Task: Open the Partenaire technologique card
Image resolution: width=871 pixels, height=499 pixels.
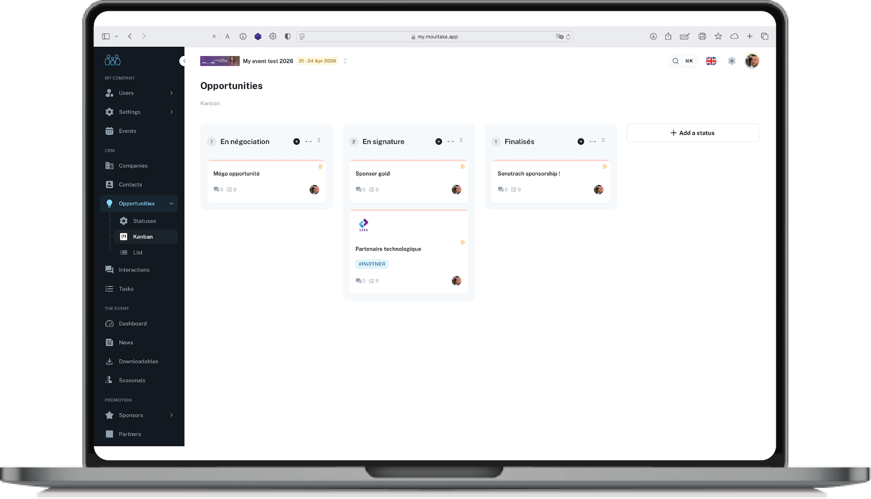Action: pos(408,252)
